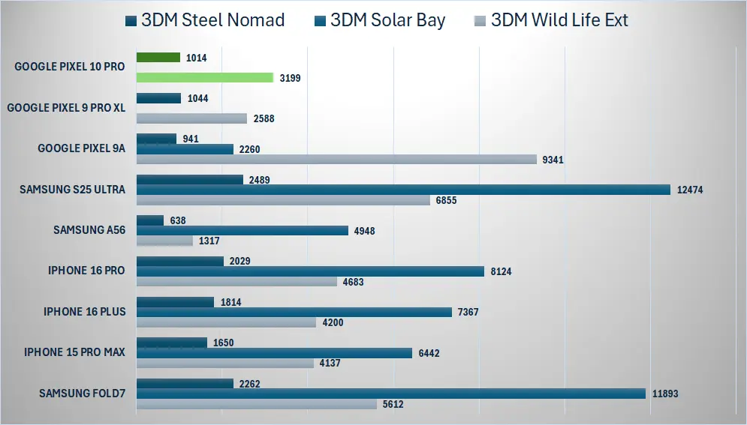This screenshot has width=747, height=425.
Task: Click the data label 2029
Action: [240, 261]
